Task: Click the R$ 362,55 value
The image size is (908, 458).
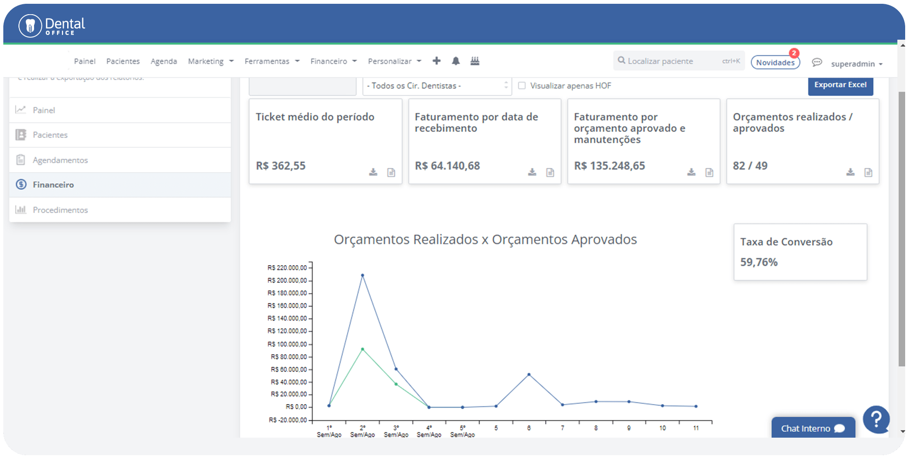Action: click(281, 166)
